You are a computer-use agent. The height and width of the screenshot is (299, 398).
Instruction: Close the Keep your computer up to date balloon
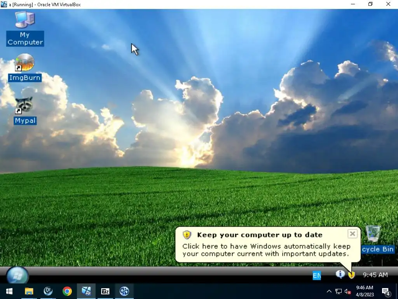(352, 234)
